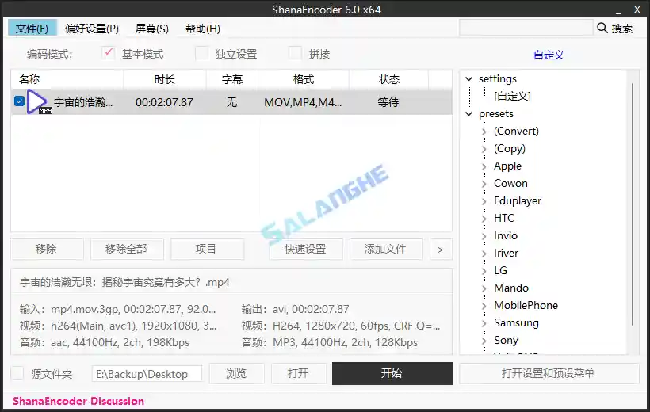Click the 项目 button
This screenshot has height=412, width=650.
207,249
